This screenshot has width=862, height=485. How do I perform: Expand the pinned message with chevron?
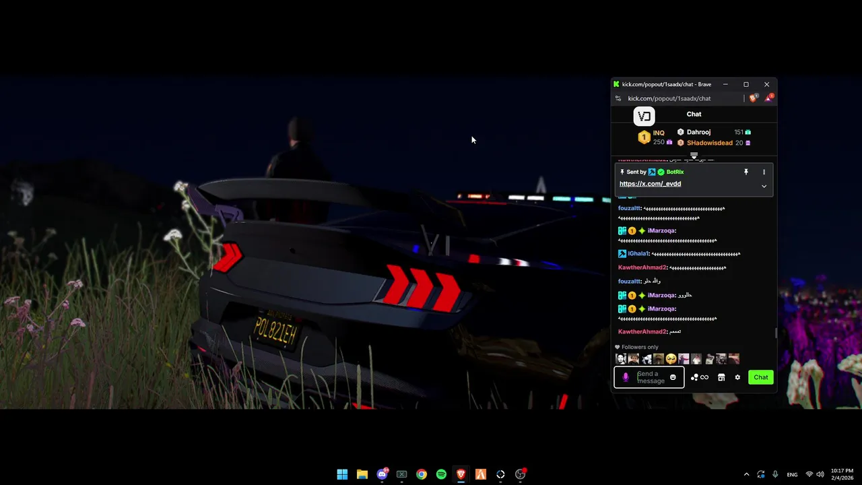tap(764, 186)
